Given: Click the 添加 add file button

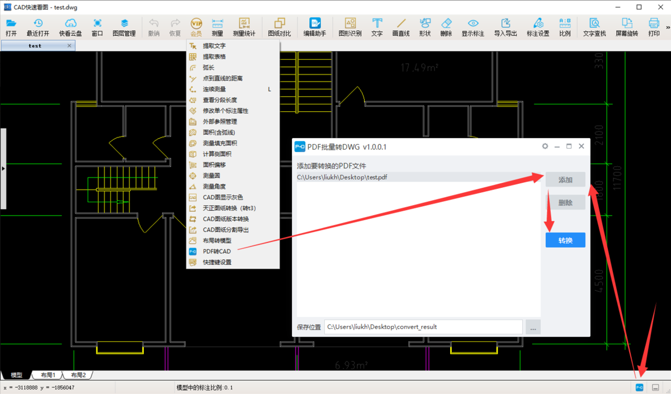Looking at the screenshot, I should point(565,180).
